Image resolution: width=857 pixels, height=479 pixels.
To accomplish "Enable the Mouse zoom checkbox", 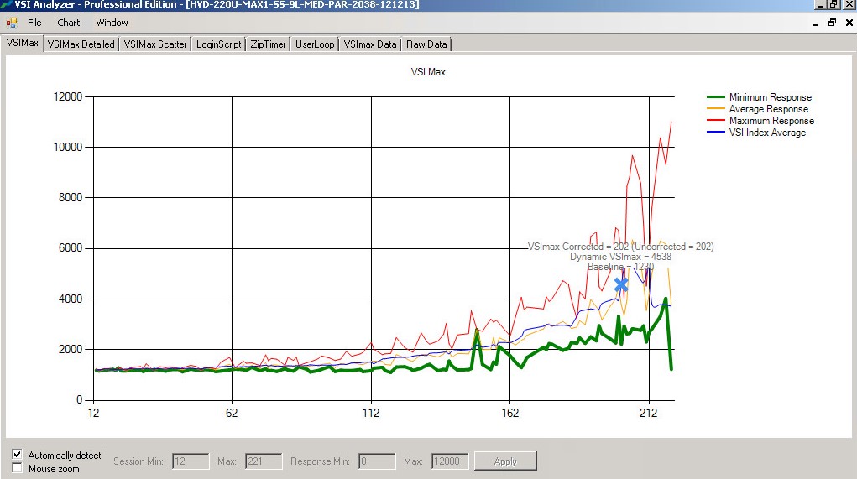I will pyautogui.click(x=18, y=468).
